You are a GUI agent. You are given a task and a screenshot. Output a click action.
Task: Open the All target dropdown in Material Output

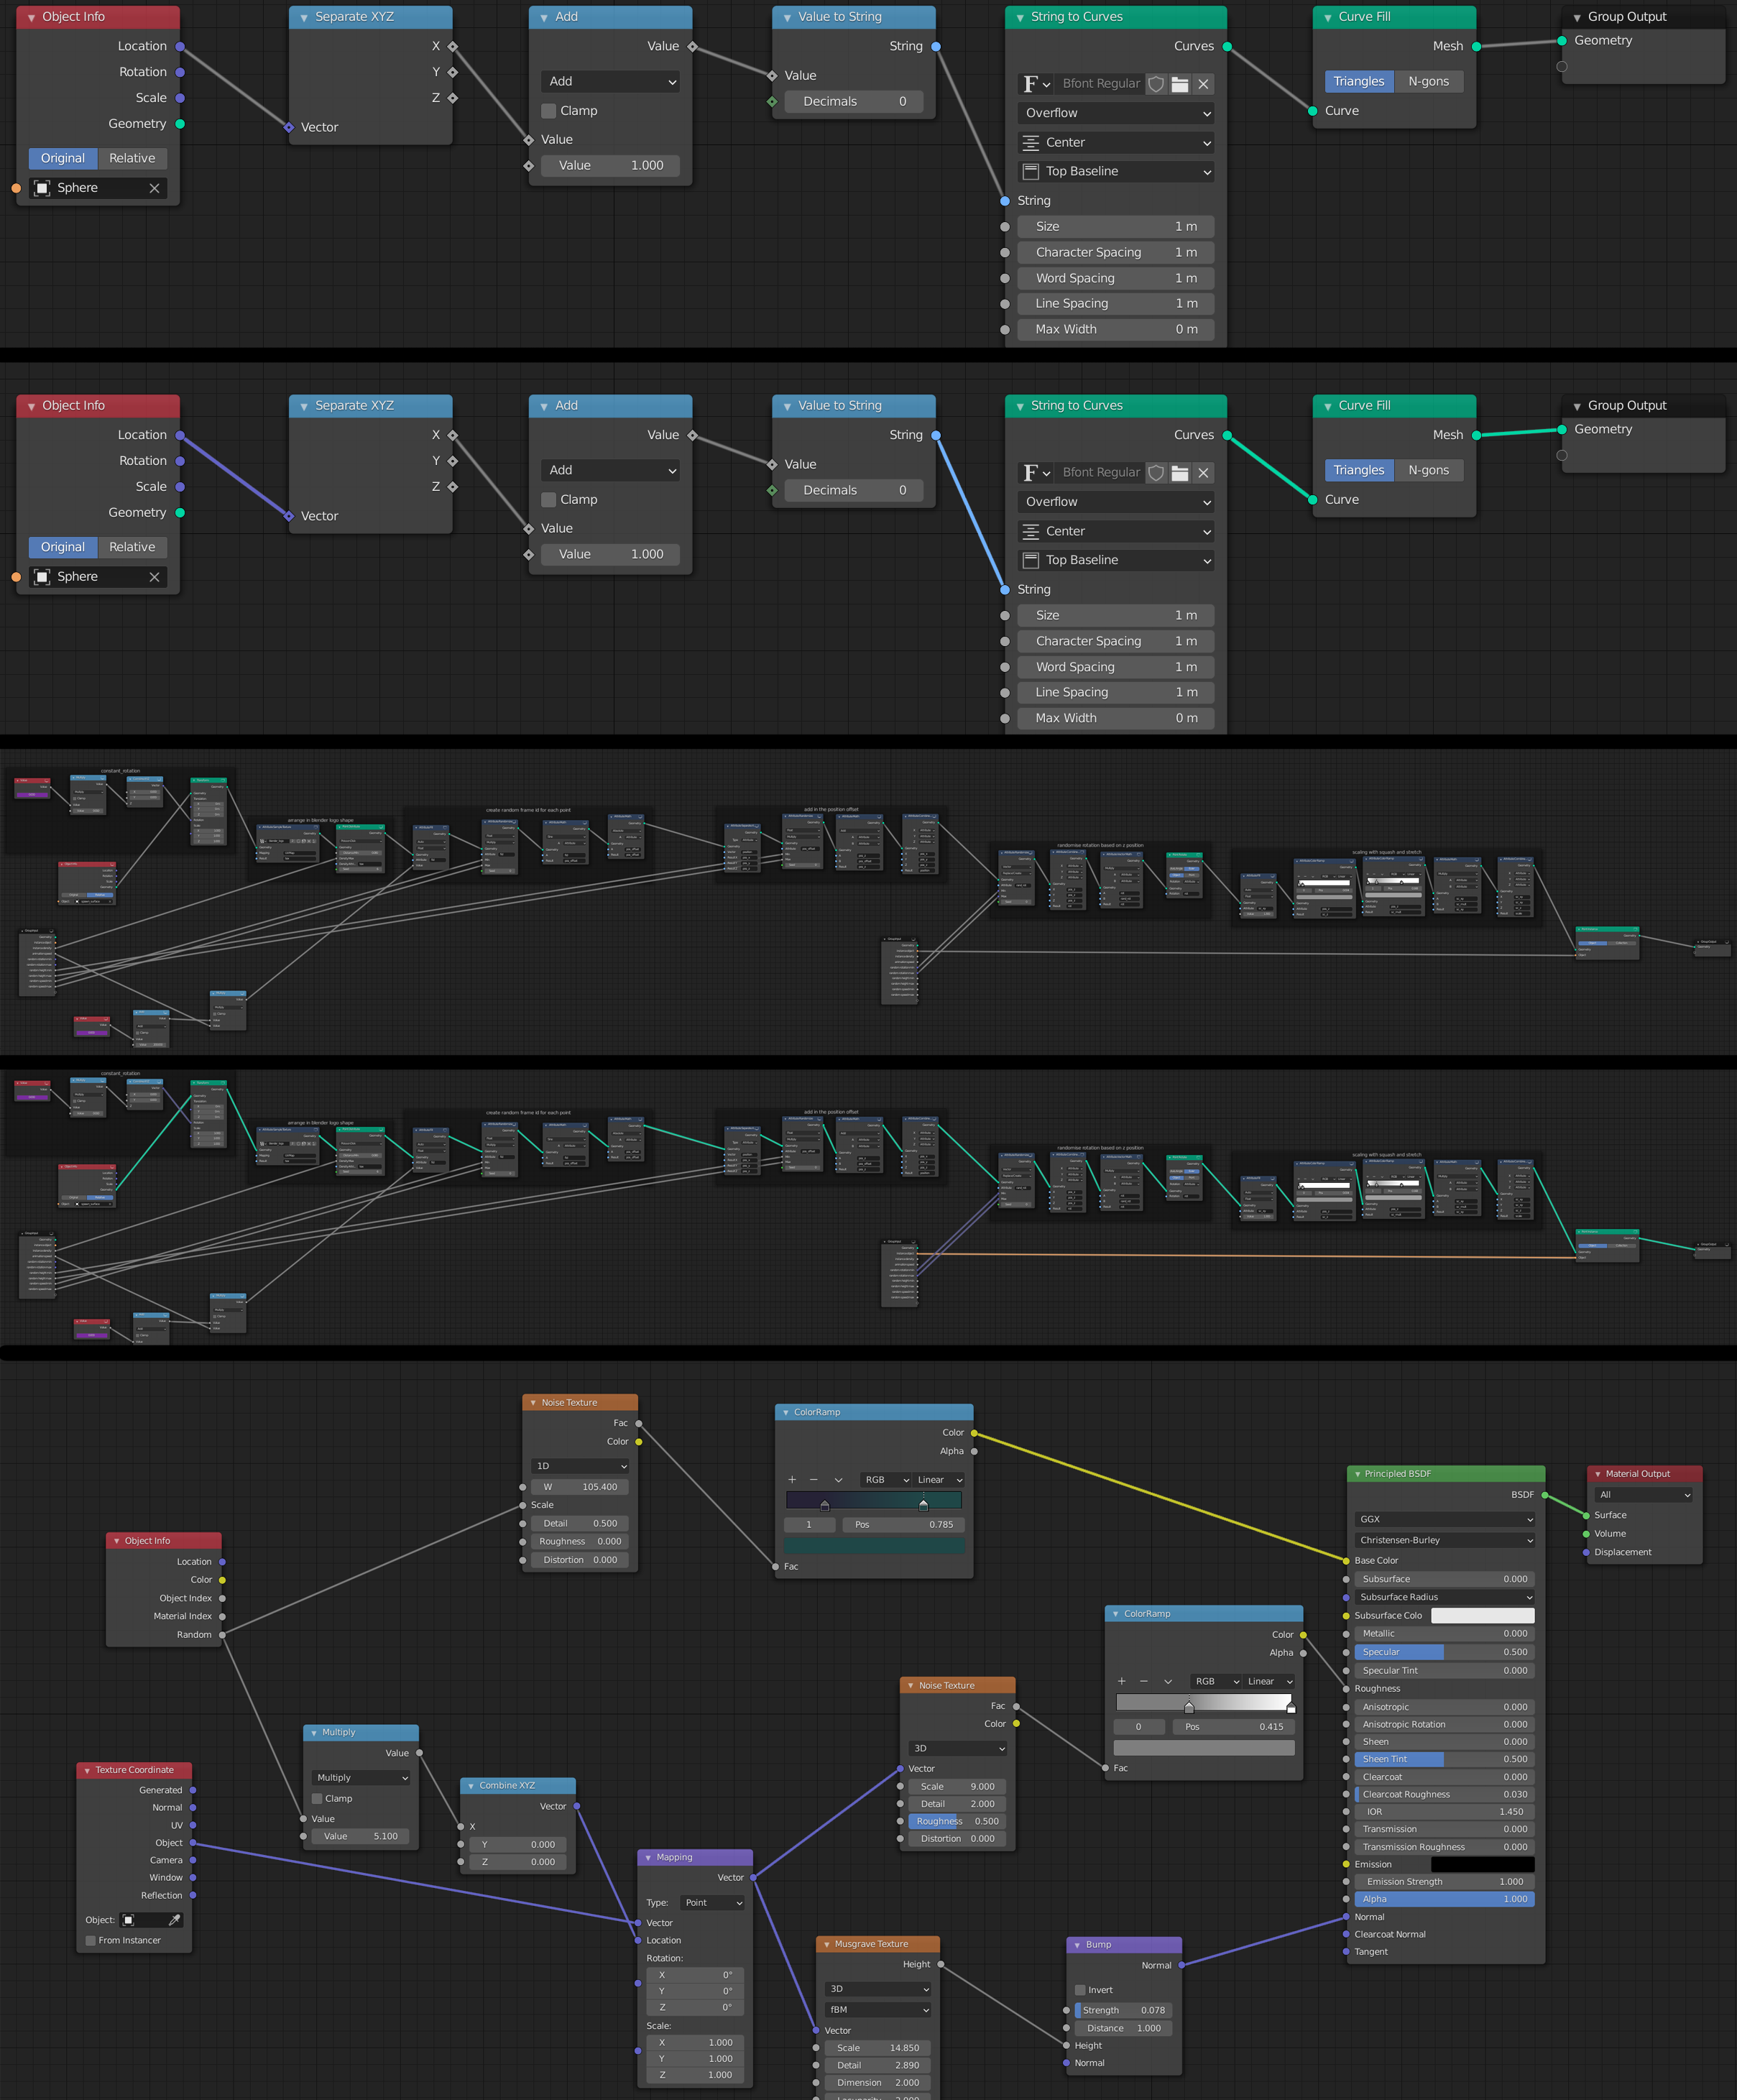click(x=1644, y=1495)
